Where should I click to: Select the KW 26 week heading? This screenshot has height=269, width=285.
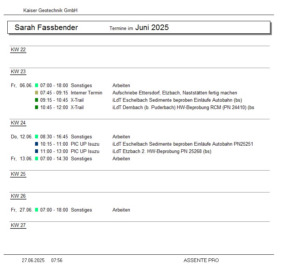(x=18, y=196)
